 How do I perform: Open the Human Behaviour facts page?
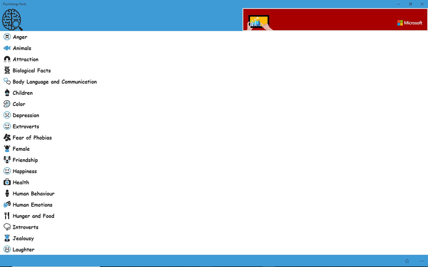34,194
